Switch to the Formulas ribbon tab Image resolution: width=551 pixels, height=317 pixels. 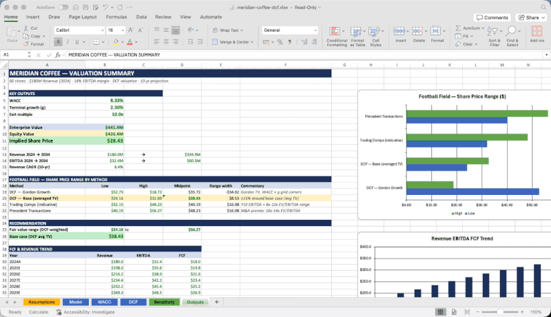pyautogui.click(x=116, y=17)
